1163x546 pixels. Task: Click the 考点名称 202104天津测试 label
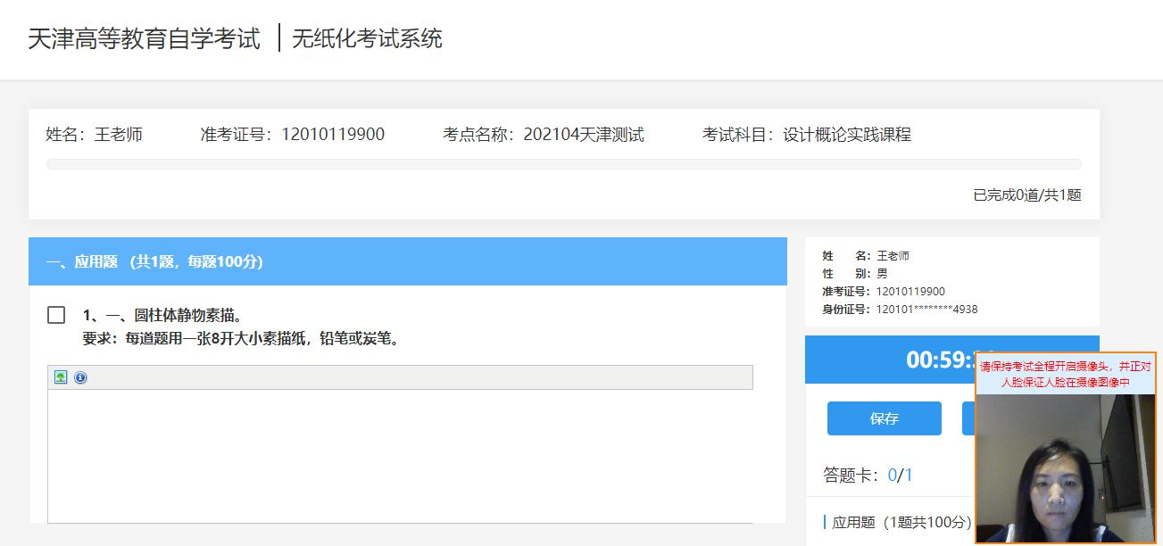click(x=543, y=135)
